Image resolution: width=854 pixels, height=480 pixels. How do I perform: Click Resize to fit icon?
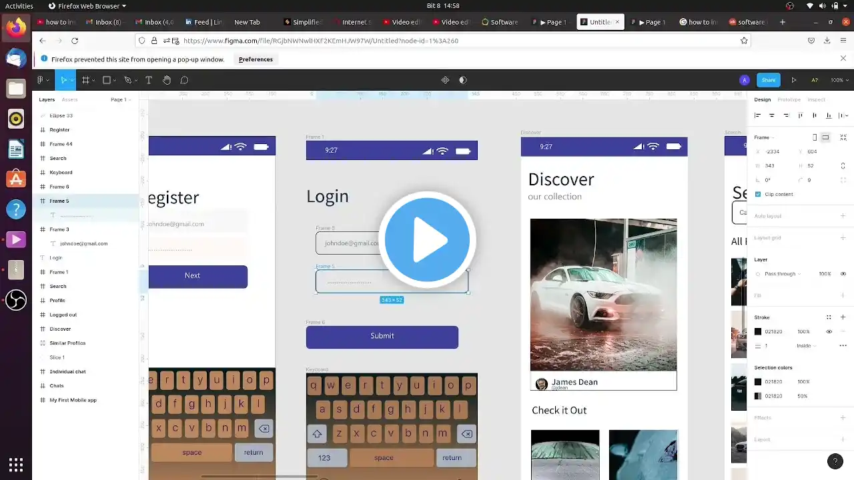tap(843, 137)
